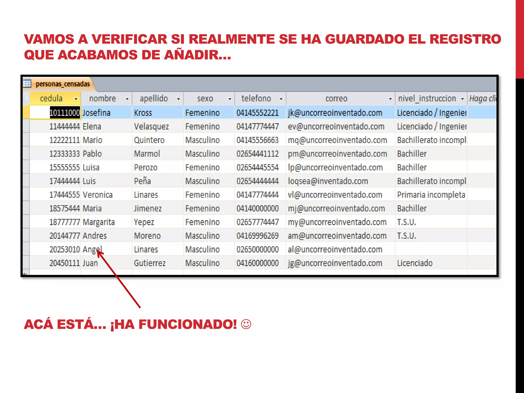Click the email al@uncorreoinventado.com
524x393 pixels.
tap(335, 249)
